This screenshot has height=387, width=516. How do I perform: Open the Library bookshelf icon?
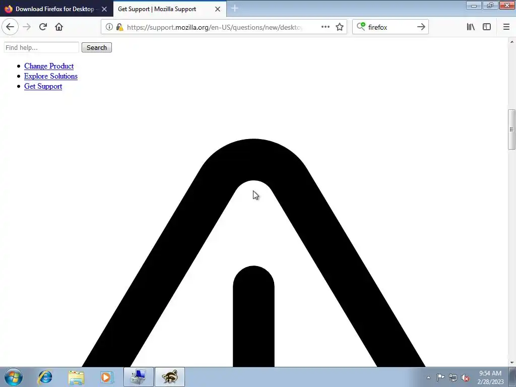click(x=471, y=27)
